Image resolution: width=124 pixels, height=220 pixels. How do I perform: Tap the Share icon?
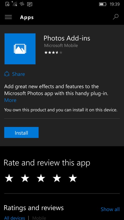pyautogui.click(x=7, y=74)
